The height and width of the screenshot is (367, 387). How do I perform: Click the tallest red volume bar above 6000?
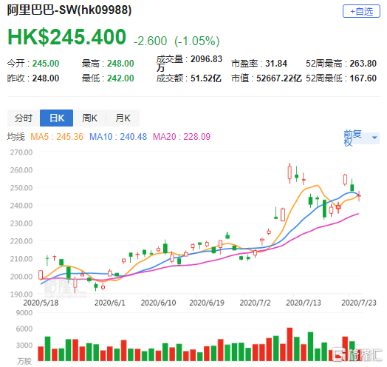(x=290, y=344)
